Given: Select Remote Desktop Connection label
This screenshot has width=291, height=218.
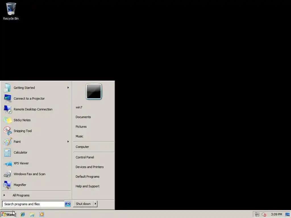Looking at the screenshot, I should click(33, 109).
